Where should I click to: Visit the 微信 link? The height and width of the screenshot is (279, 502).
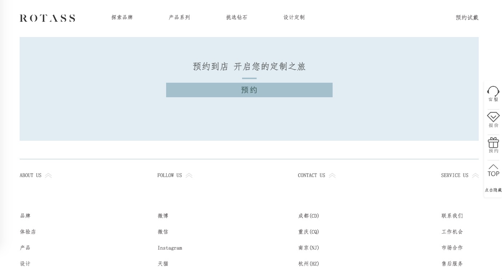tap(163, 232)
